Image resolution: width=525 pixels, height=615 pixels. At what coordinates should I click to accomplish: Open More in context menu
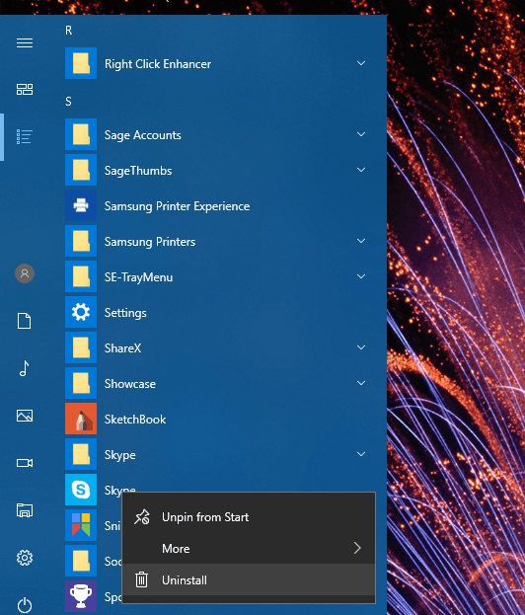tap(249, 548)
